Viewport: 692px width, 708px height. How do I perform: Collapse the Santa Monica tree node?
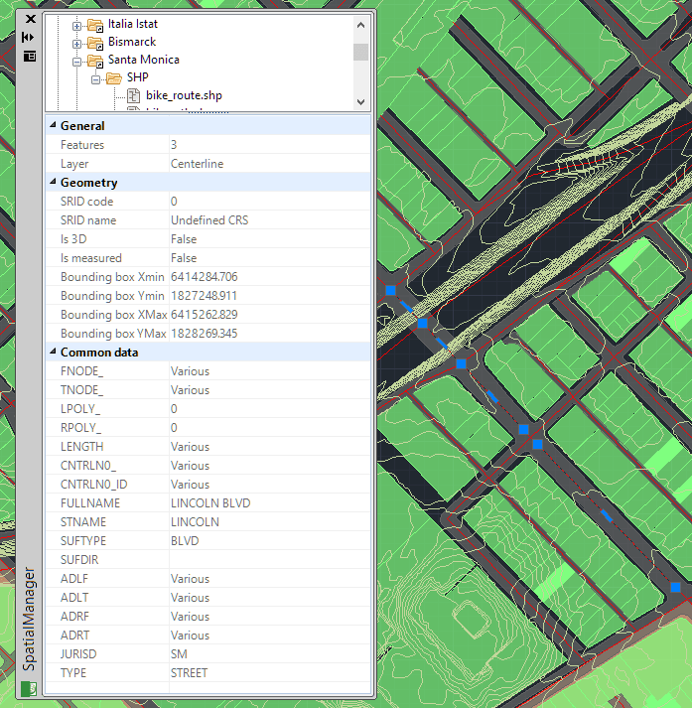[76, 61]
